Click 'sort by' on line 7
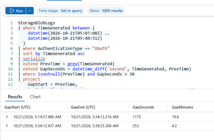Viewport: 214px width, 140px height. coord(32,53)
